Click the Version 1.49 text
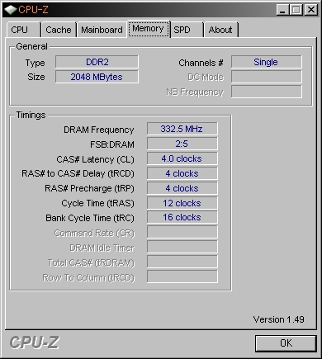The height and width of the screenshot is (359, 322). pos(278,319)
